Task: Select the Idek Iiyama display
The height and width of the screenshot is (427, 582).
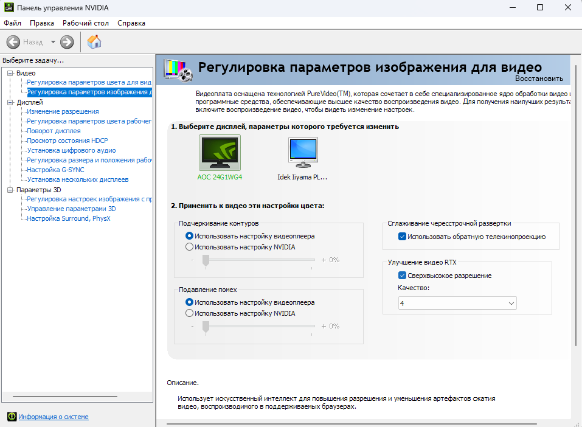Action: 302,159
